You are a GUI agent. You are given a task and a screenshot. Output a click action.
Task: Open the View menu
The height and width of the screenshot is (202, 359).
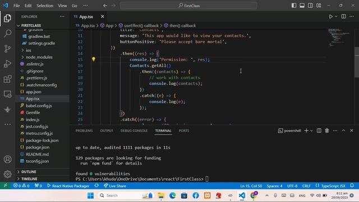point(62,6)
